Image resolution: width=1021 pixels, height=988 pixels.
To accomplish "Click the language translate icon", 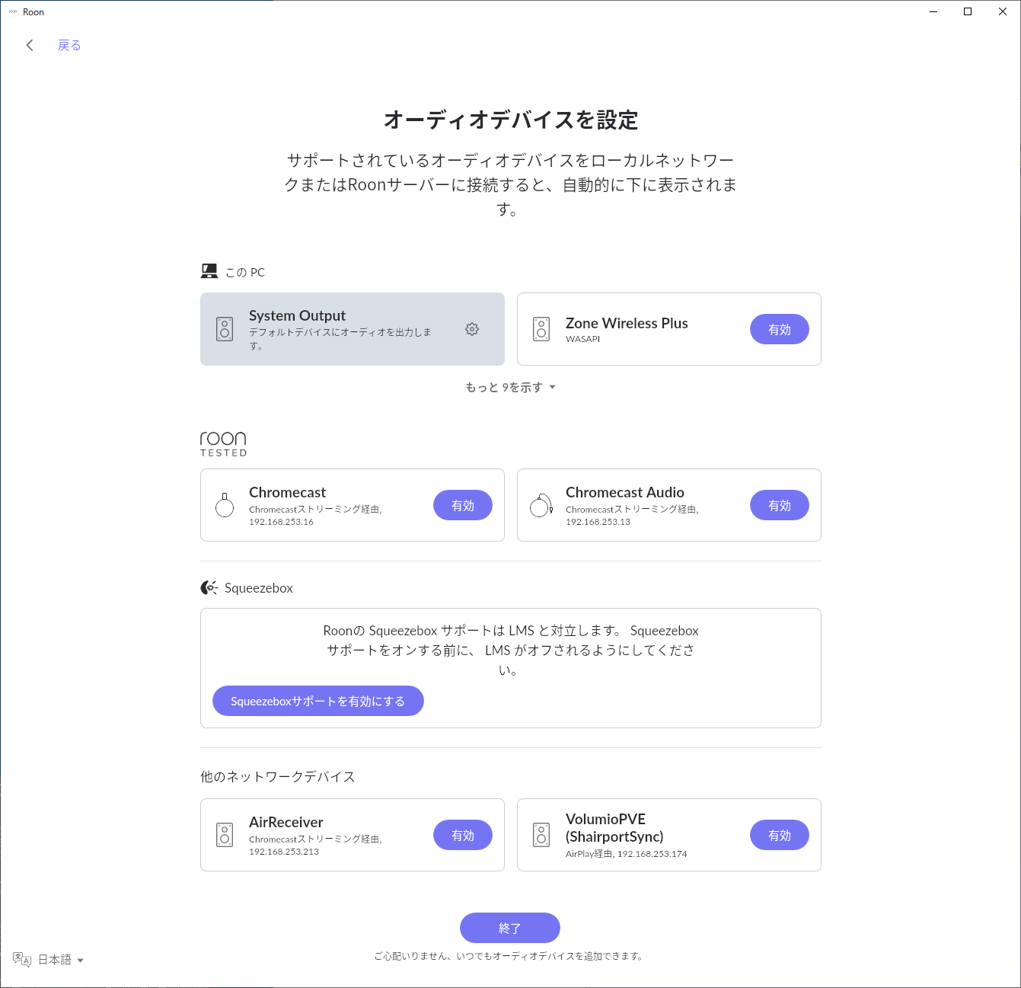I will tap(22, 960).
